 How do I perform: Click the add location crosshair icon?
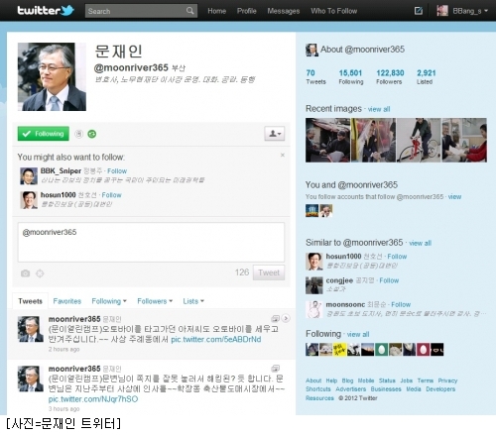point(40,273)
